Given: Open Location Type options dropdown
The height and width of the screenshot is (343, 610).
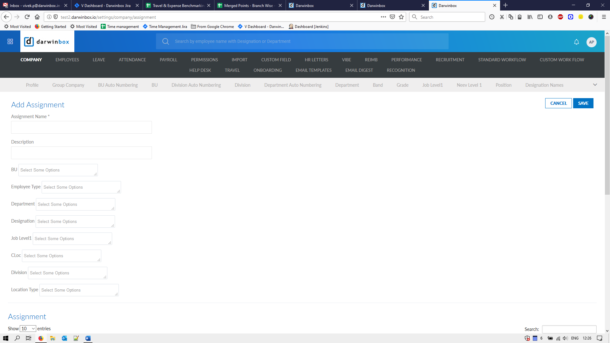Looking at the screenshot, I should (79, 290).
